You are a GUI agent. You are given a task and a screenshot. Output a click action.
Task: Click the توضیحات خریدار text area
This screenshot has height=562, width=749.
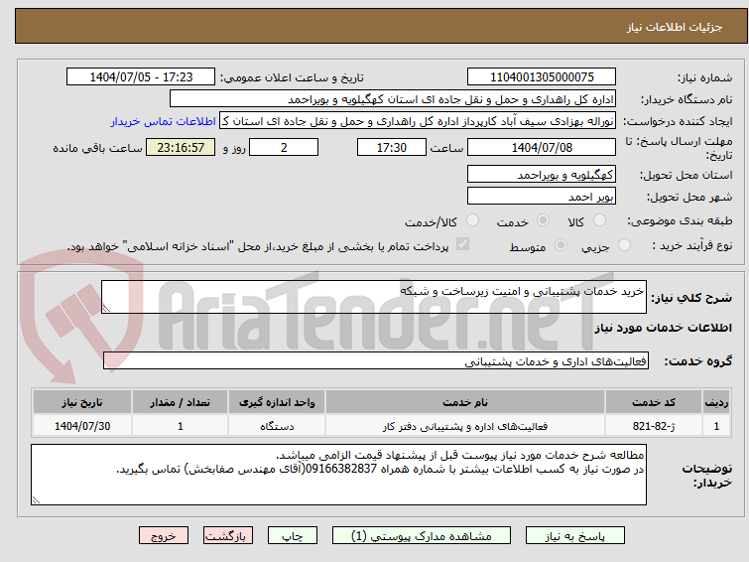click(x=338, y=475)
